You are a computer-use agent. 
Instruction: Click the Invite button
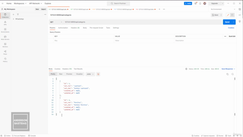coord(188,3)
